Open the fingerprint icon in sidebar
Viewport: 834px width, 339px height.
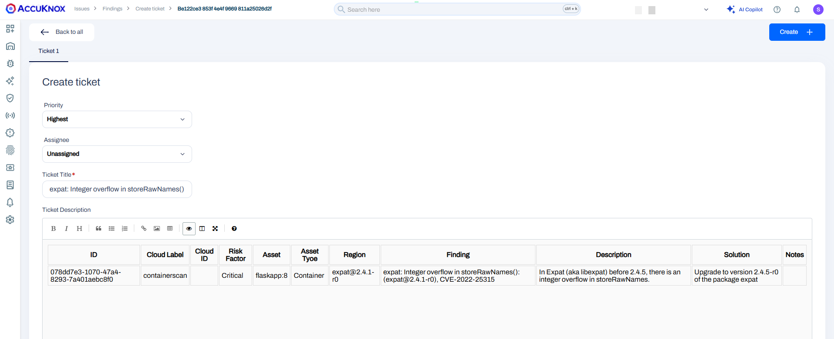10,150
